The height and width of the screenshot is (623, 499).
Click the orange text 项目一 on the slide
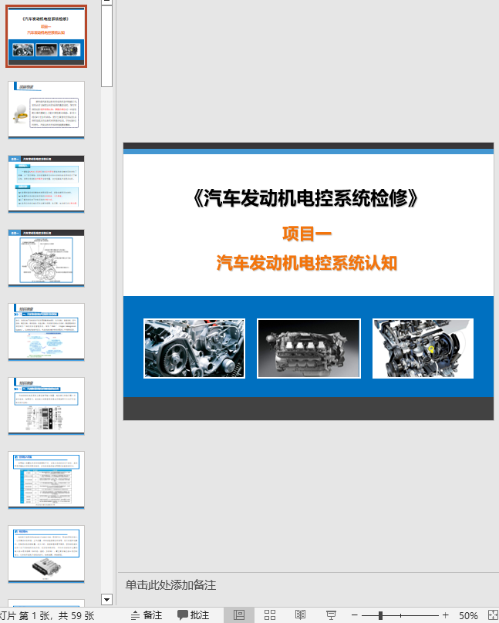307,233
